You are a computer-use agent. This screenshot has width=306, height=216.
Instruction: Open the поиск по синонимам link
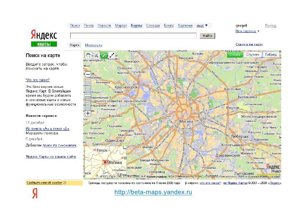click(60, 145)
